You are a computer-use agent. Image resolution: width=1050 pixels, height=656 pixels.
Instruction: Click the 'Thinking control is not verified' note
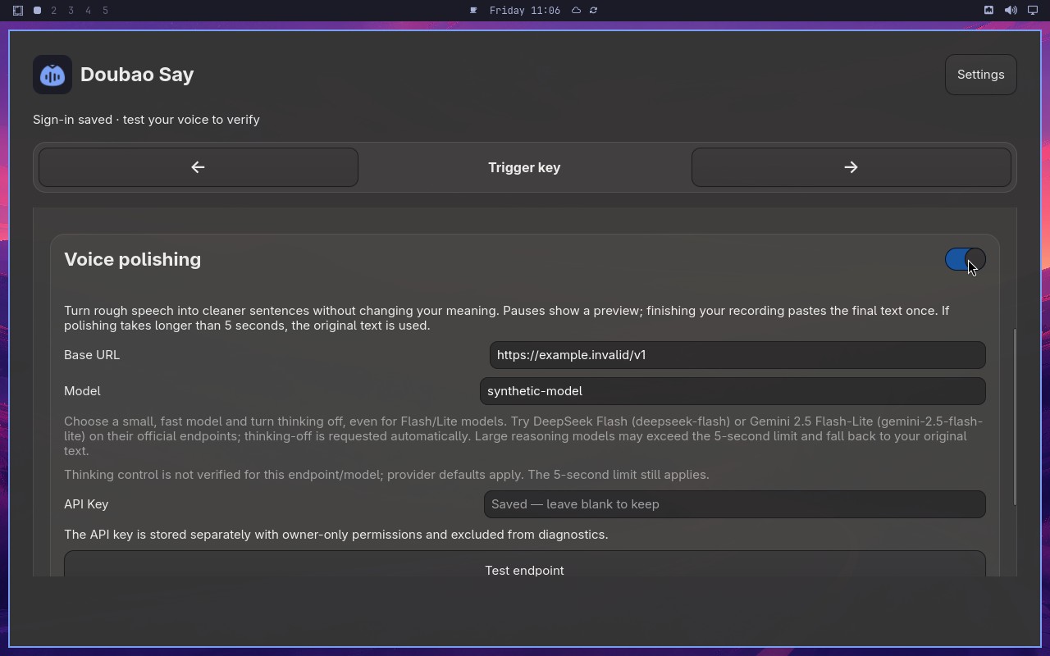click(x=386, y=475)
